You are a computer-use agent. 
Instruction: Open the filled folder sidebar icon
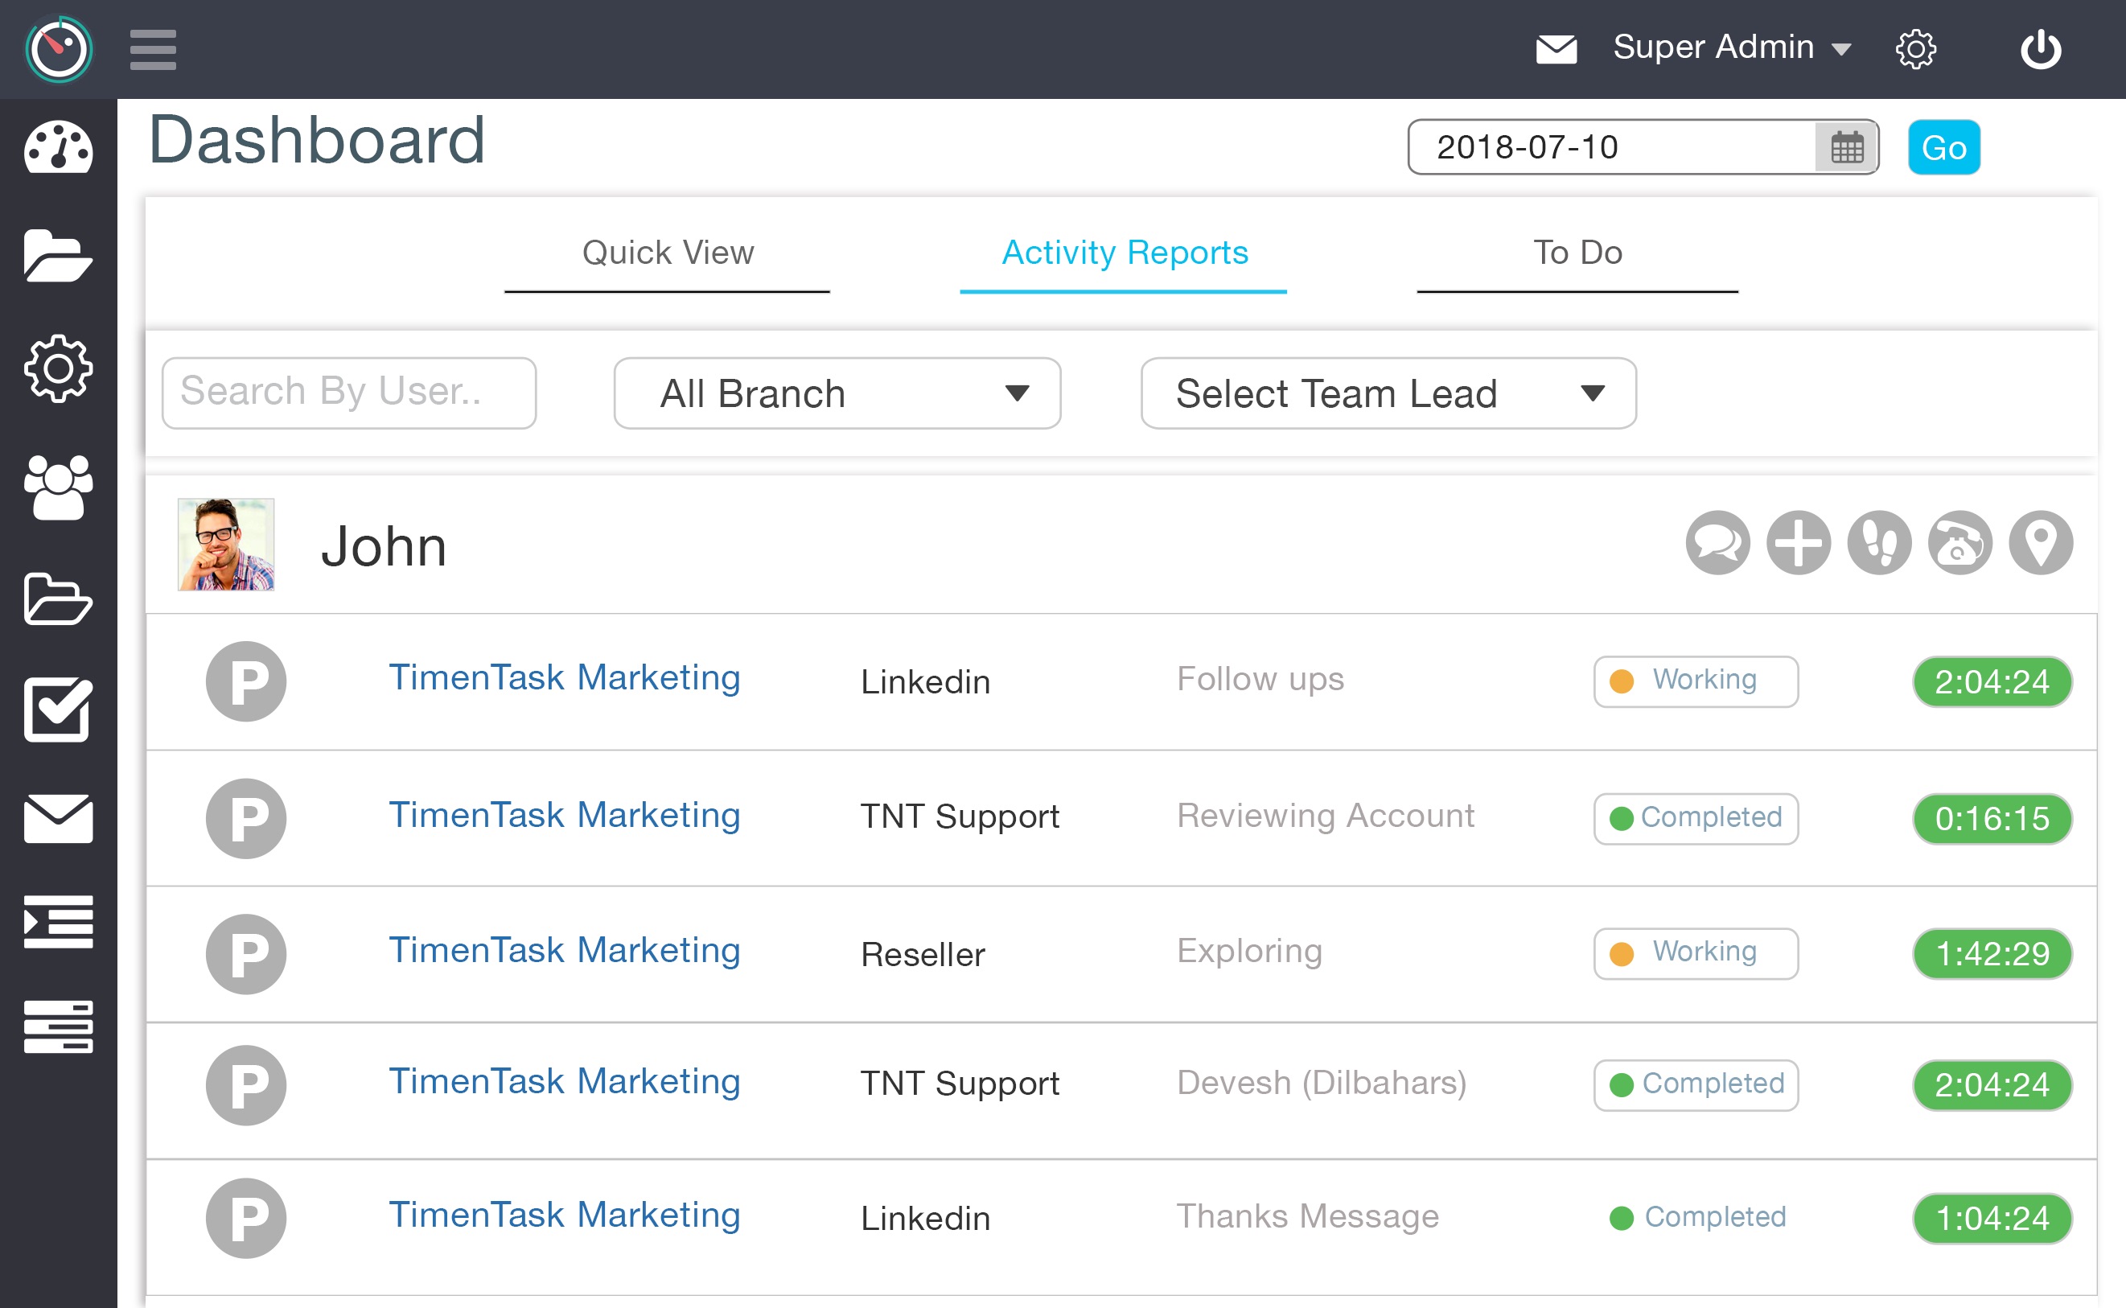pos(59,256)
